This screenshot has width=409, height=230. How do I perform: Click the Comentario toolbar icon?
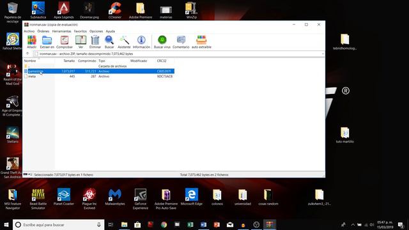click(181, 42)
